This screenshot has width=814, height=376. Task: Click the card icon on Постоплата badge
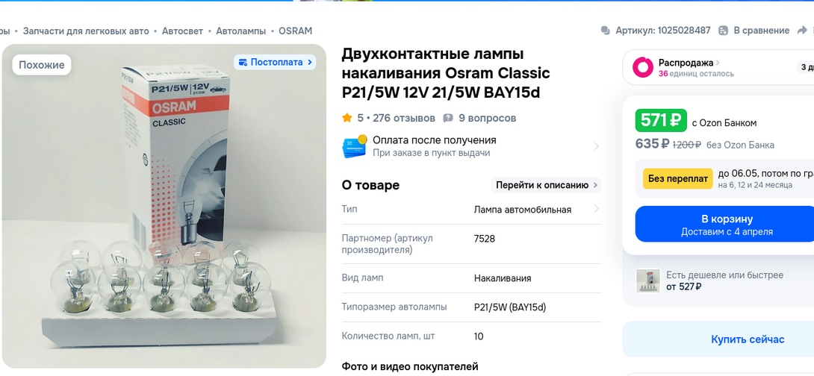coord(243,63)
